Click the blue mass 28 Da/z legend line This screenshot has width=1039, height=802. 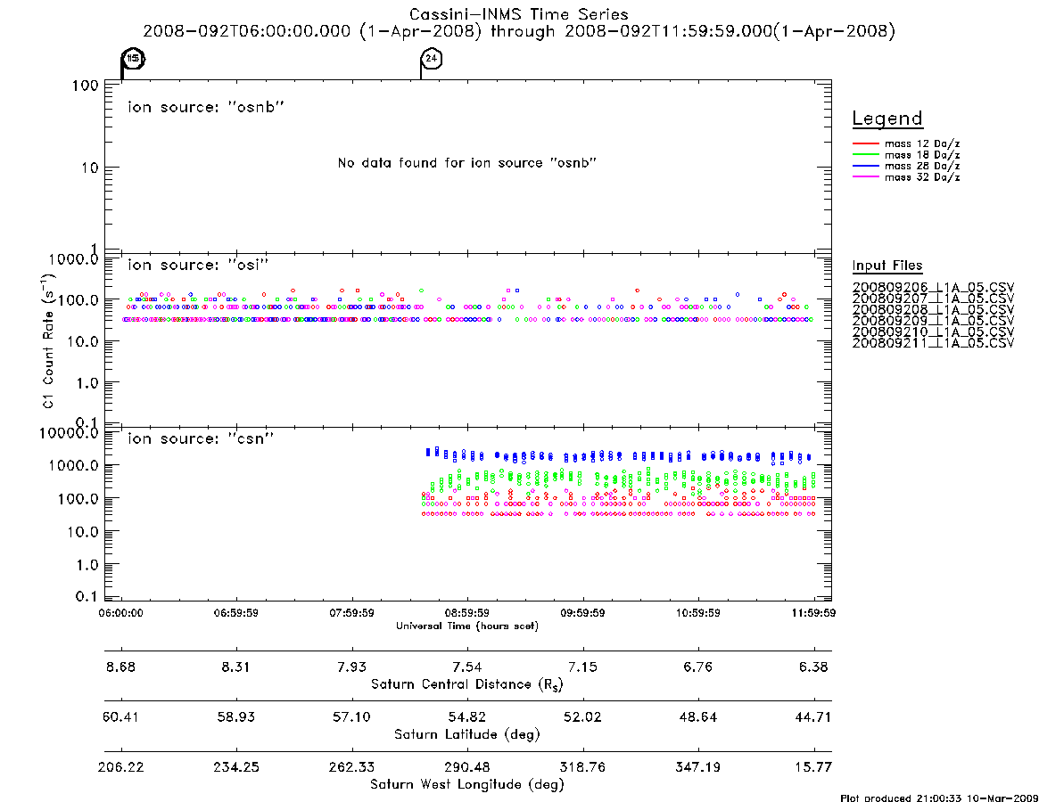[x=865, y=166]
